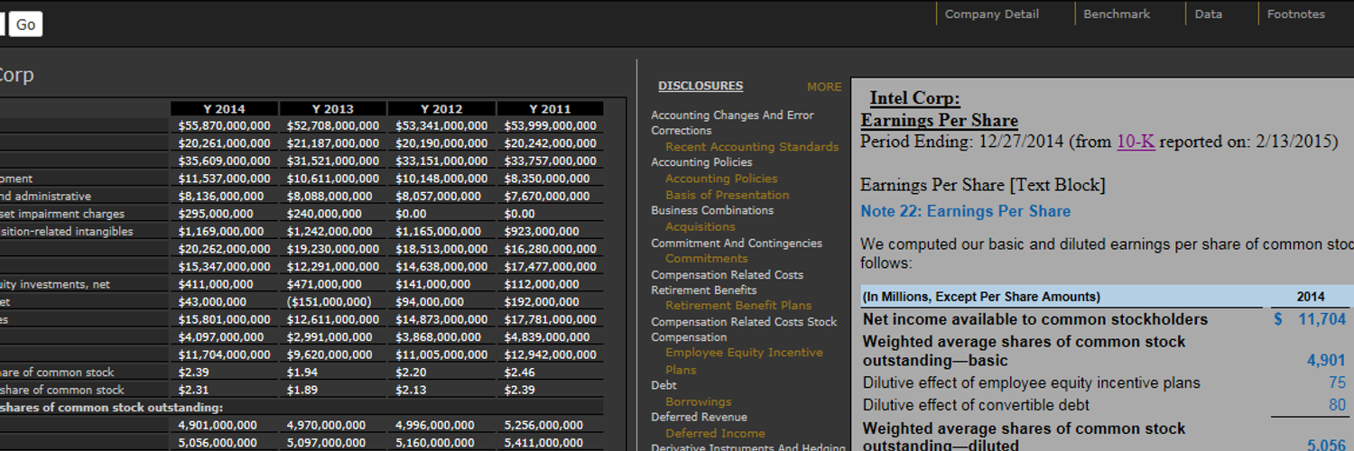Screen dimensions: 1354x451
Task: Select the Y 2011 column header
Action: [550, 108]
